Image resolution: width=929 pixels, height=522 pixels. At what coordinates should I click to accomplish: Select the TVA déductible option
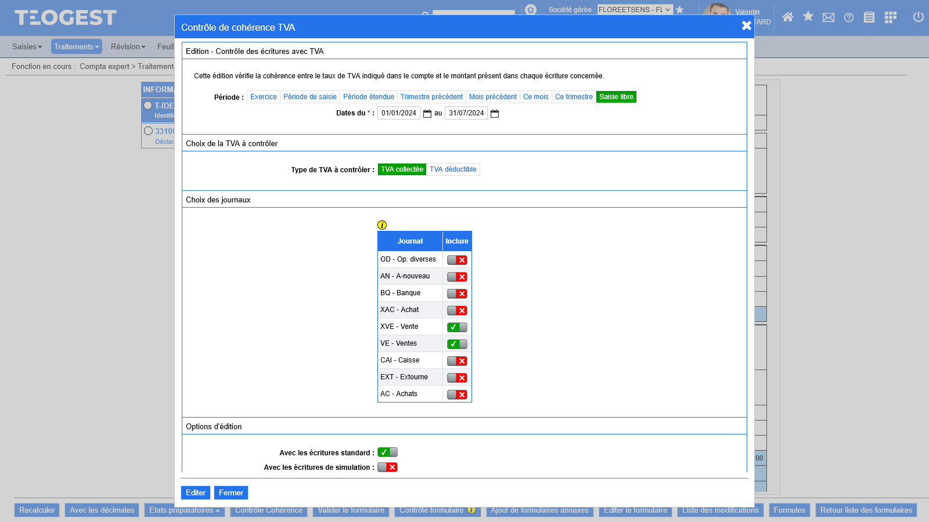[453, 169]
